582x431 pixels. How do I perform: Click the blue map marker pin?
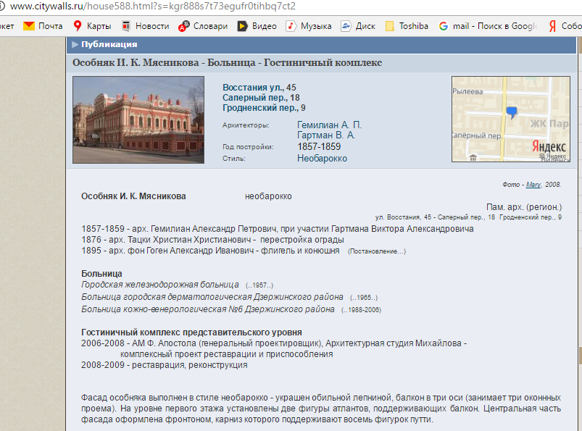point(512,112)
